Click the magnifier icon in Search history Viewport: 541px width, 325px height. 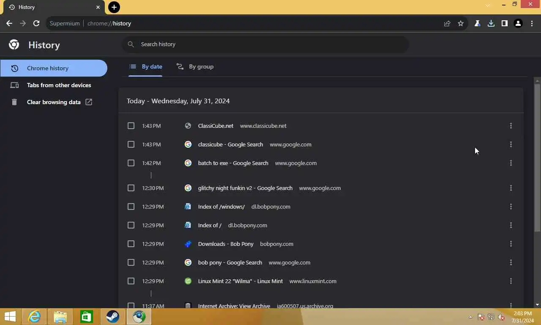131,44
